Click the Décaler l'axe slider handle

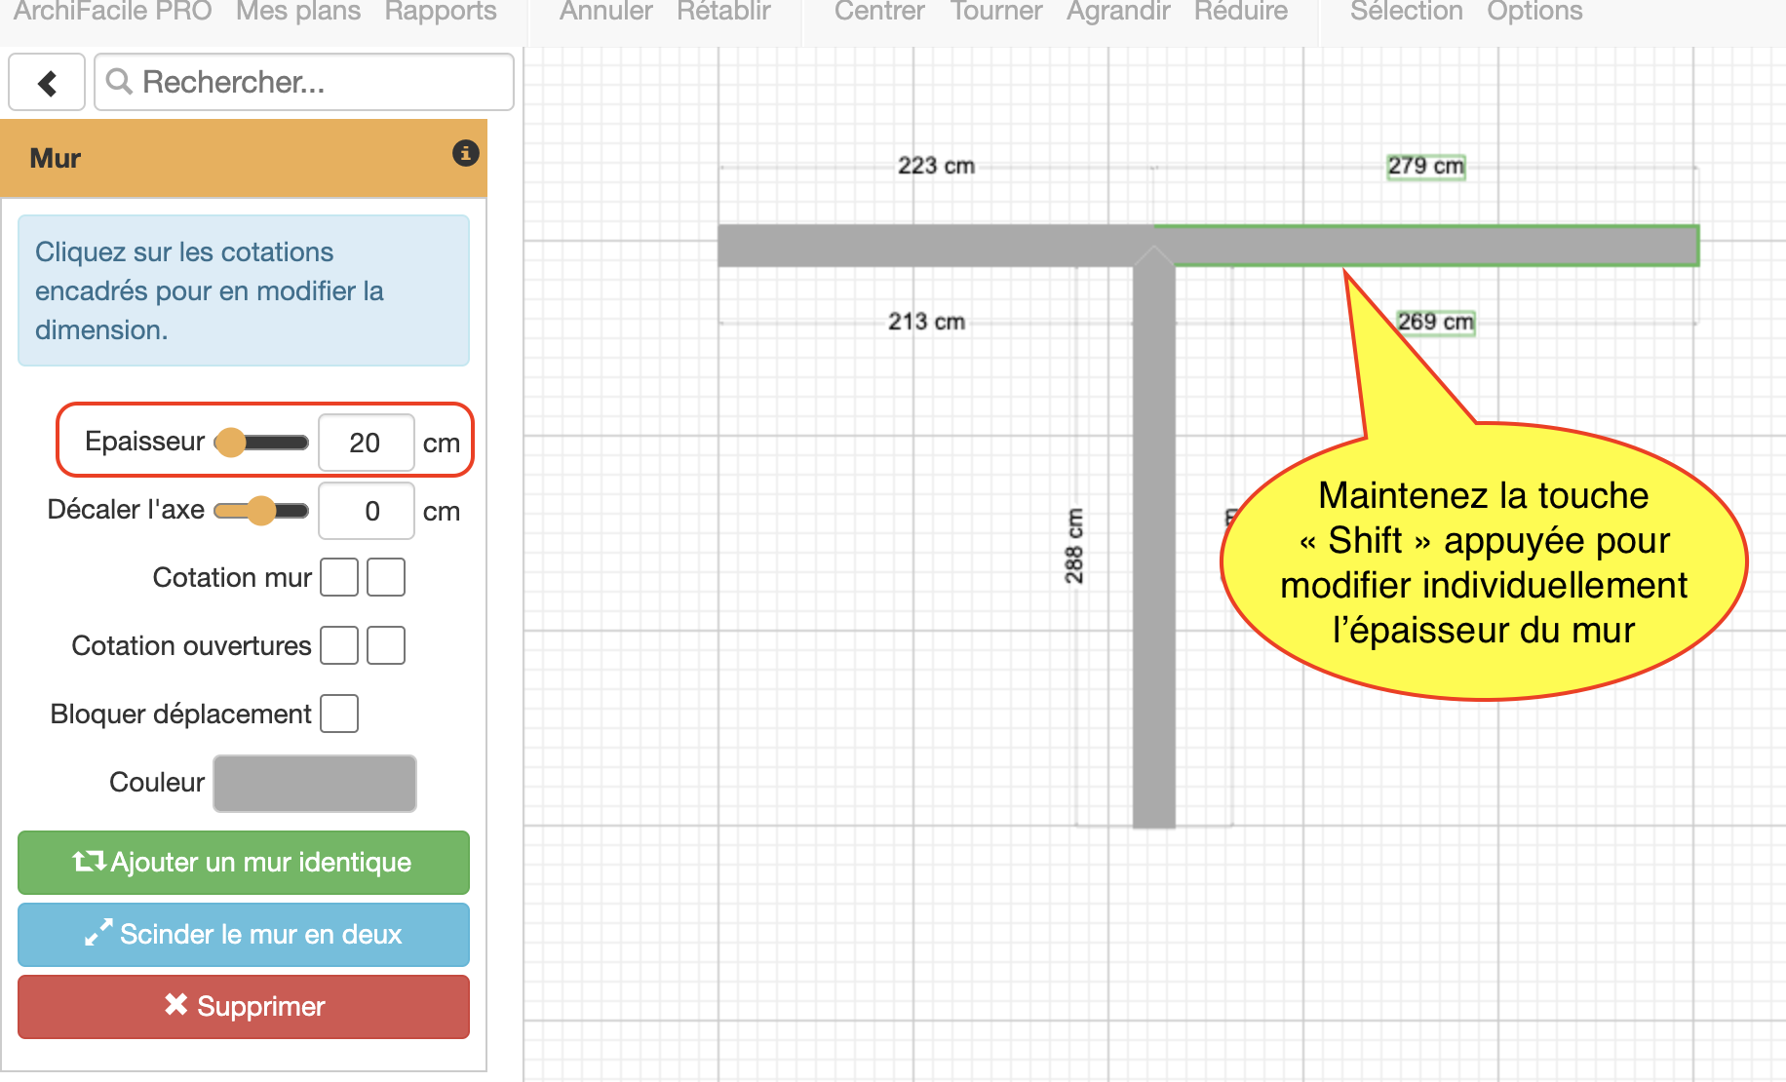click(x=261, y=511)
